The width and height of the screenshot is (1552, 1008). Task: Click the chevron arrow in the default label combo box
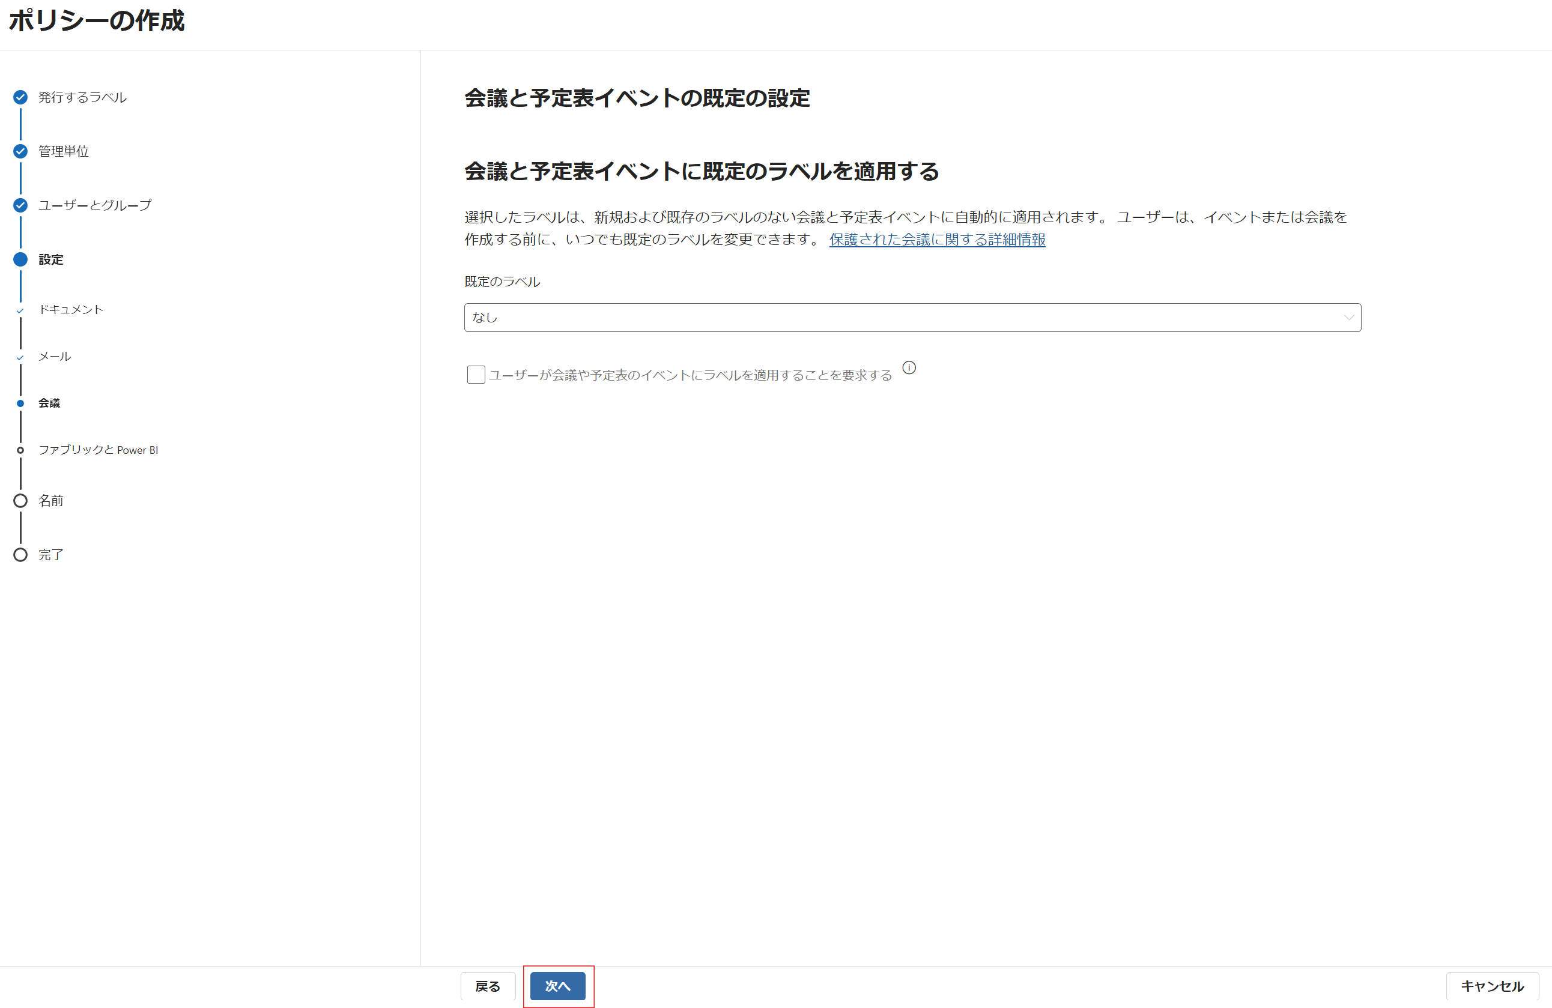(x=1348, y=318)
